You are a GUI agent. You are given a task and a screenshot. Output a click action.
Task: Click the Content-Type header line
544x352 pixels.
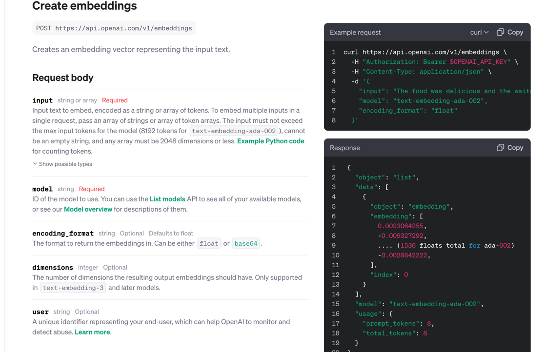[x=422, y=72]
